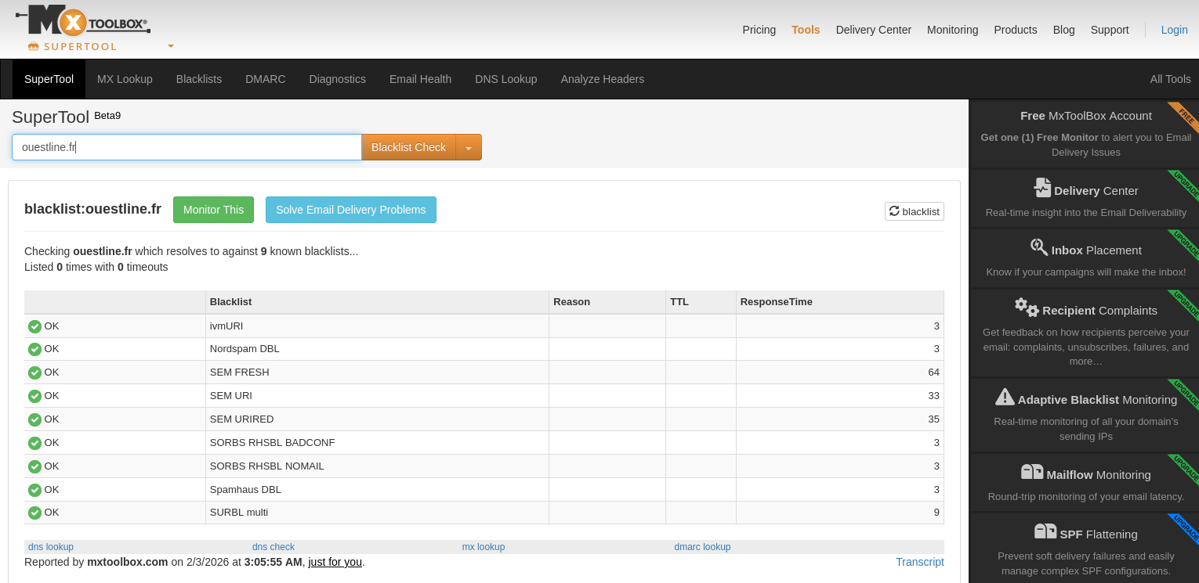Focus the domain input field
1199x583 pixels.
[x=187, y=147]
